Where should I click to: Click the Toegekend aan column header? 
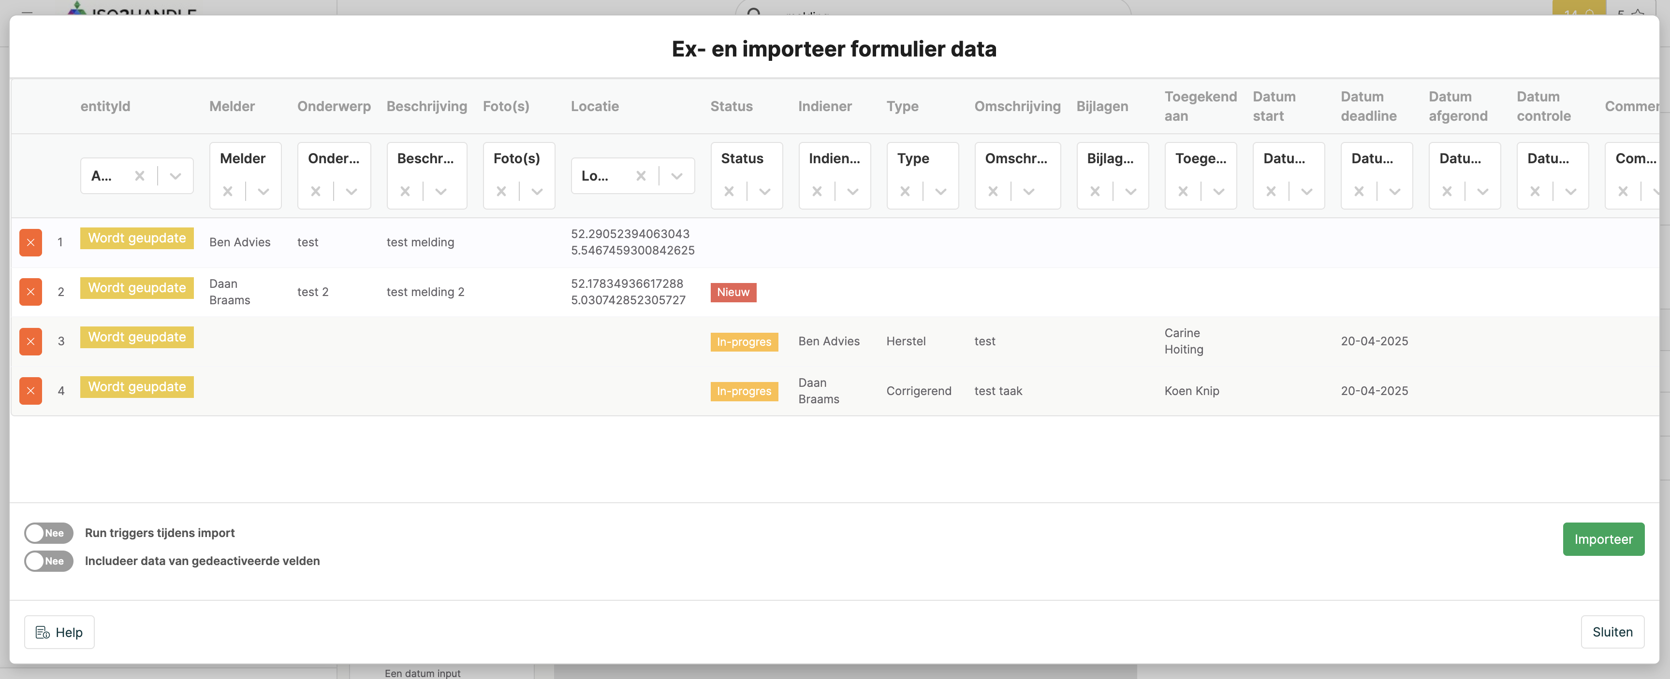click(x=1200, y=106)
